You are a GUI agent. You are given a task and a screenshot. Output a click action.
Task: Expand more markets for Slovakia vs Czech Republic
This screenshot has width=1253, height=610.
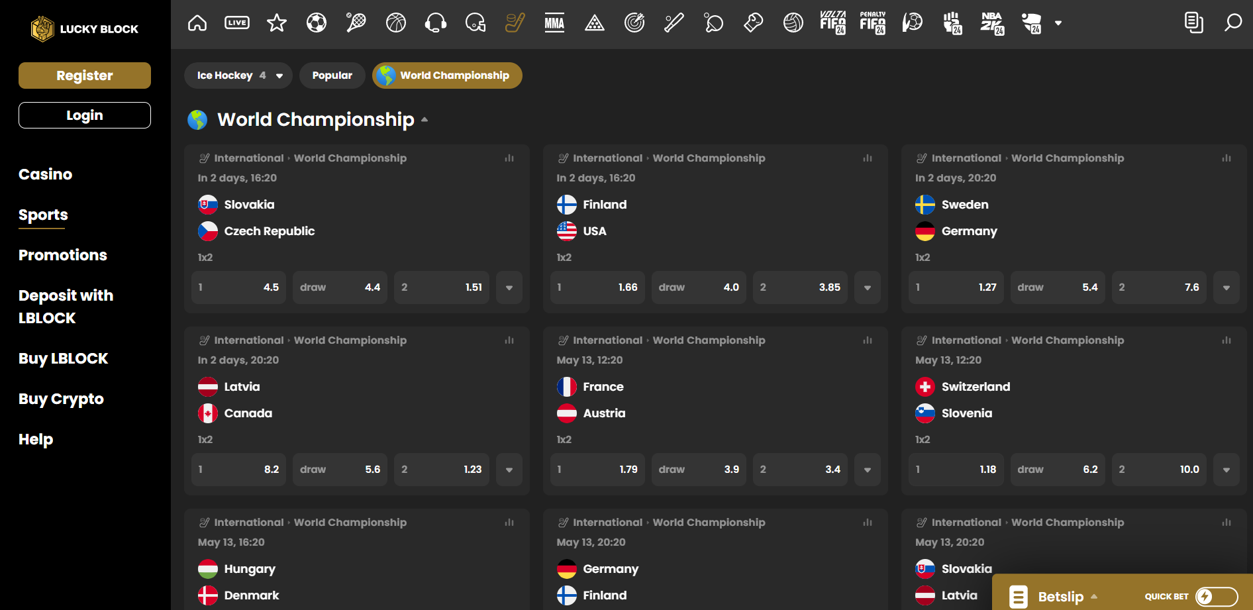(509, 287)
